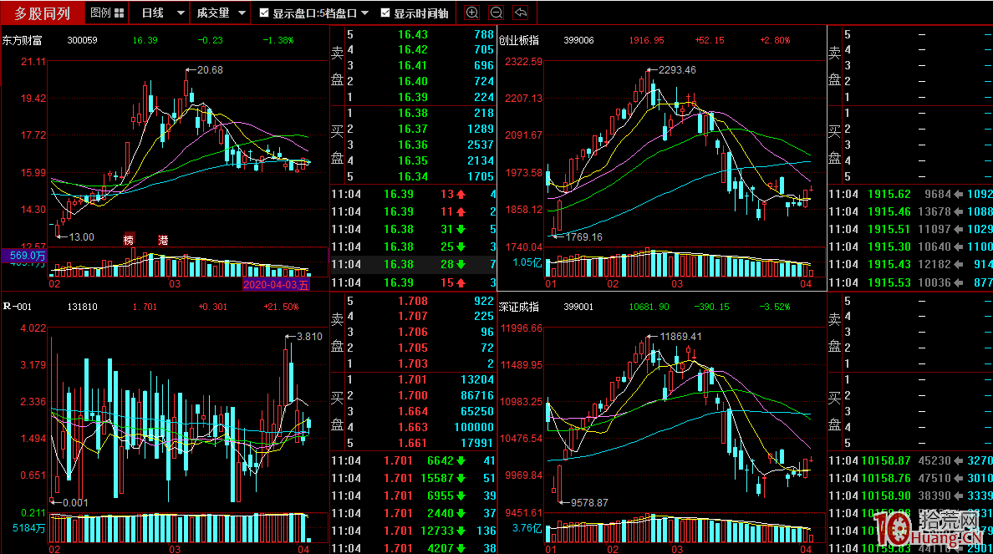Click the 深证成指 index name
This screenshot has height=554, width=993.
pos(519,307)
